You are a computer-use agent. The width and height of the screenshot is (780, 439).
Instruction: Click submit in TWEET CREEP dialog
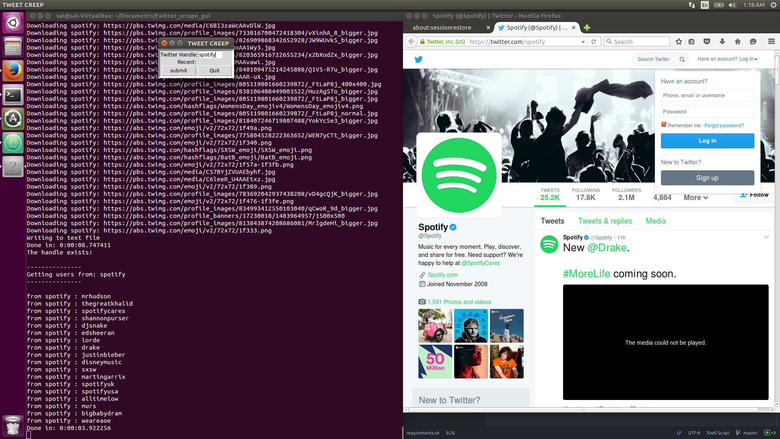tap(179, 71)
